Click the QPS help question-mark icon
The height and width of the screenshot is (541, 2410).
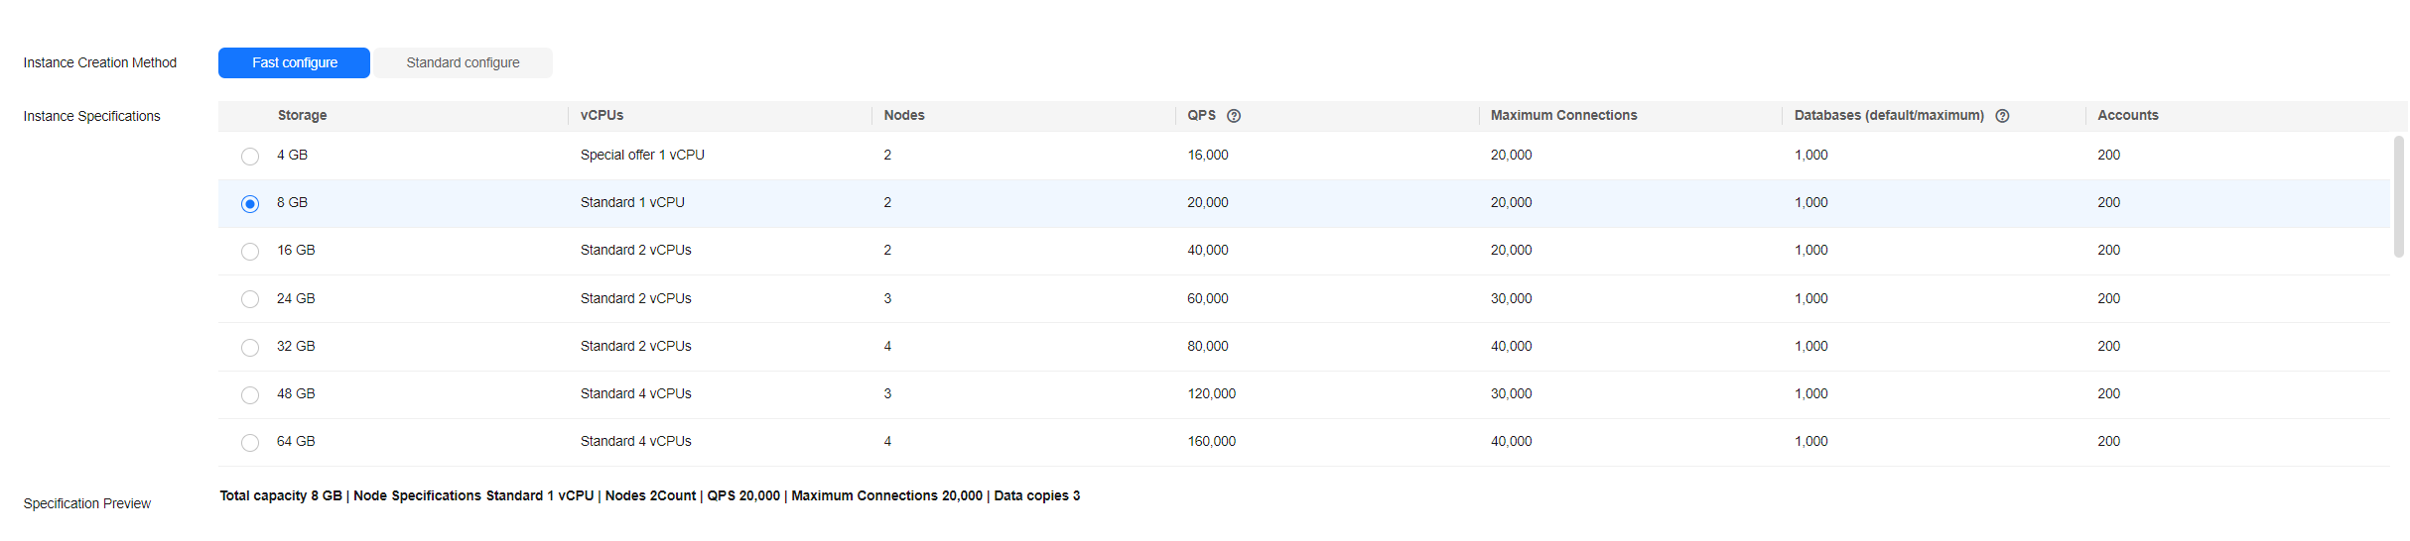[x=1234, y=116]
